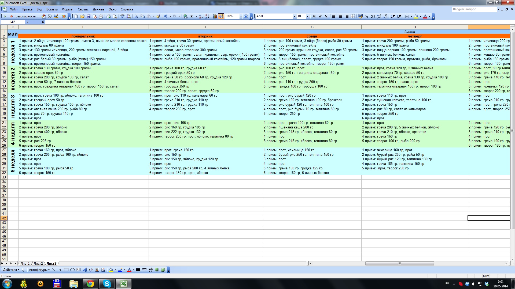Image resolution: width=515 pixels, height=289 pixels.
Task: Open the 100% zoom dropdown
Action: click(241, 16)
